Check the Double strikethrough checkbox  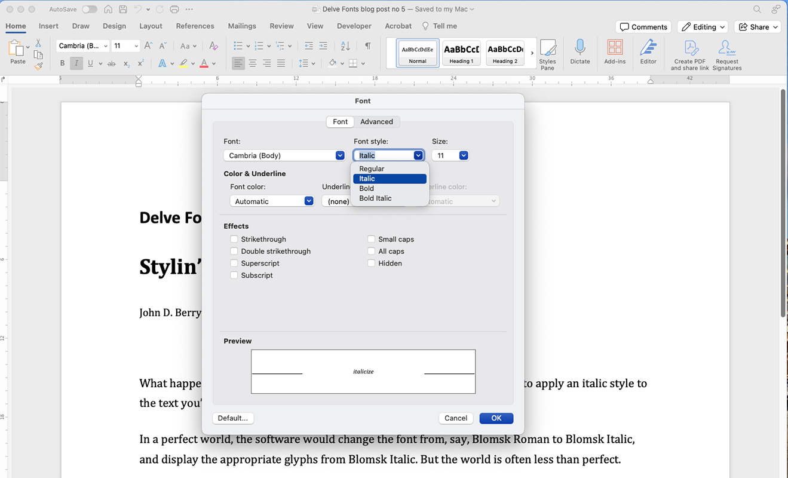(234, 251)
